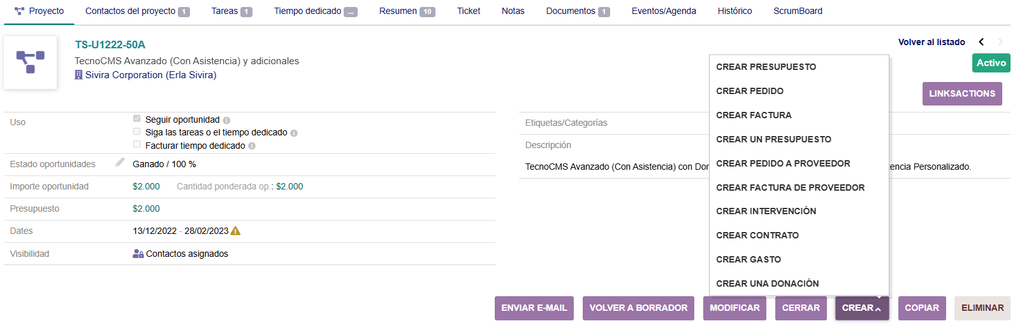Click the Activo status badge
This screenshot has height=328, width=1015.
991,63
